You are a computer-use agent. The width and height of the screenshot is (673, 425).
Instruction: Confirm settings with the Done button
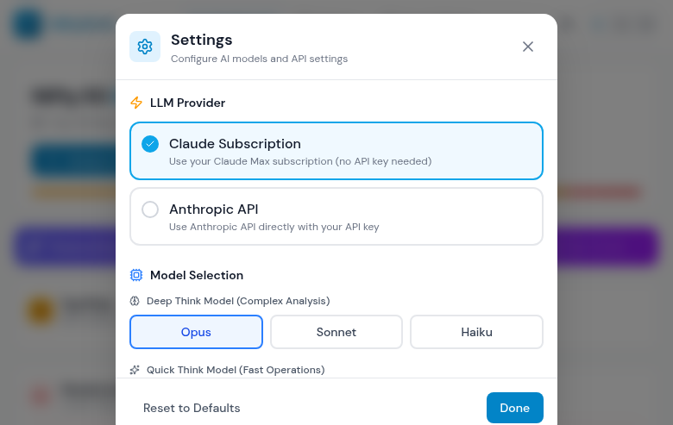514,408
